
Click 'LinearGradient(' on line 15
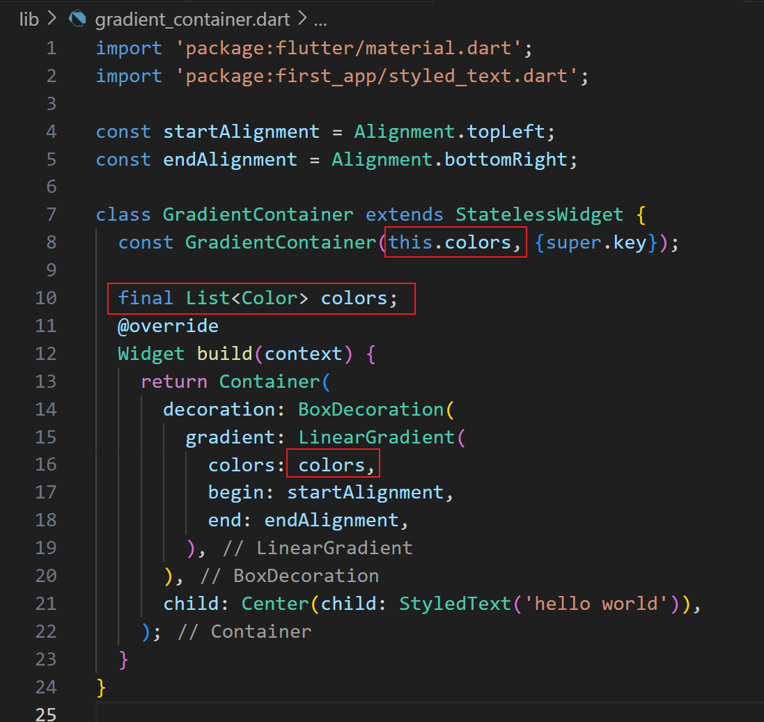pos(382,437)
